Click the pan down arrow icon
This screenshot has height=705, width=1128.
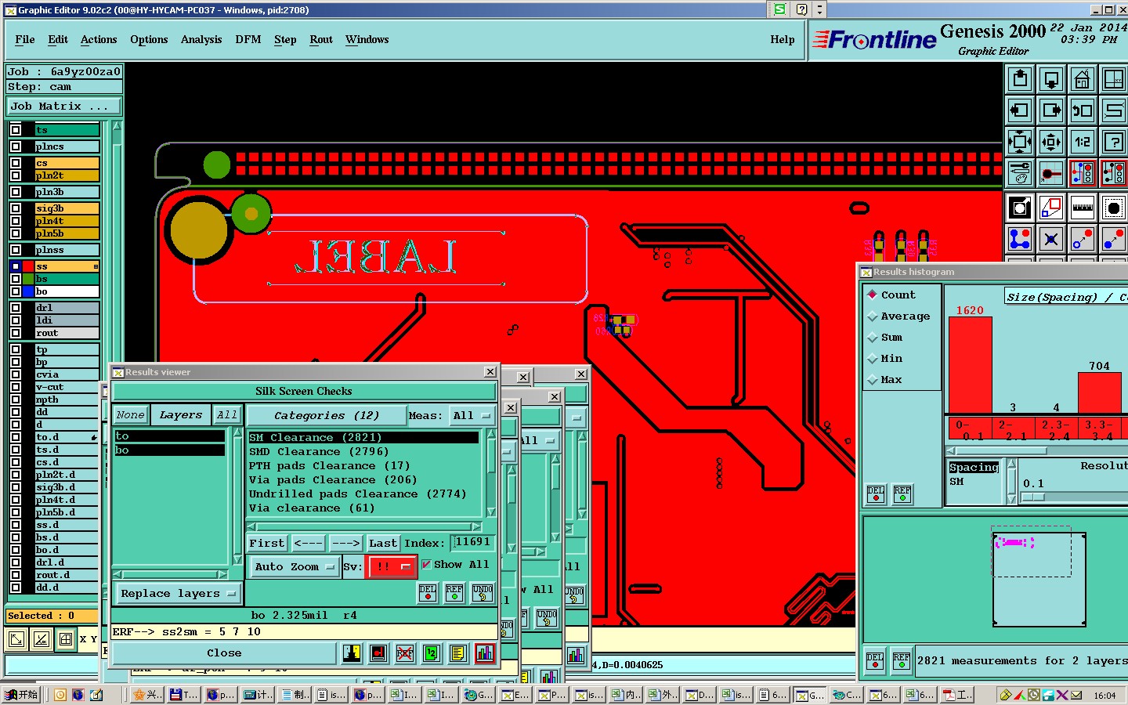1051,79
